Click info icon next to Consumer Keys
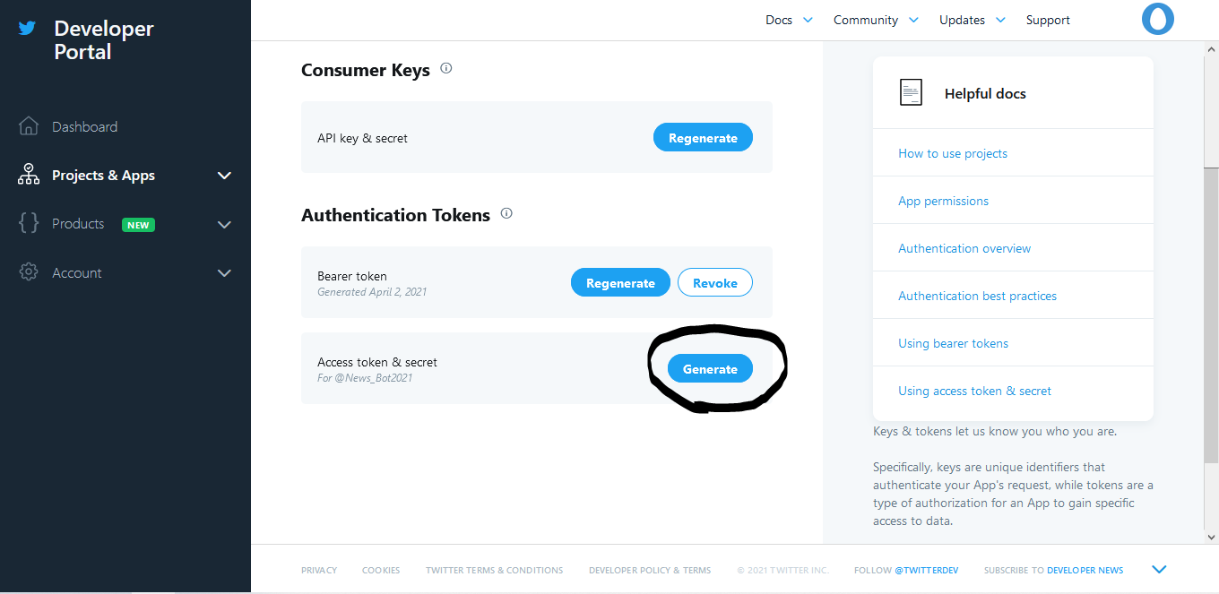The height and width of the screenshot is (594, 1219). [446, 68]
